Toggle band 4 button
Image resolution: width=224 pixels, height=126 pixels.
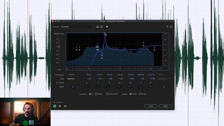(129, 87)
